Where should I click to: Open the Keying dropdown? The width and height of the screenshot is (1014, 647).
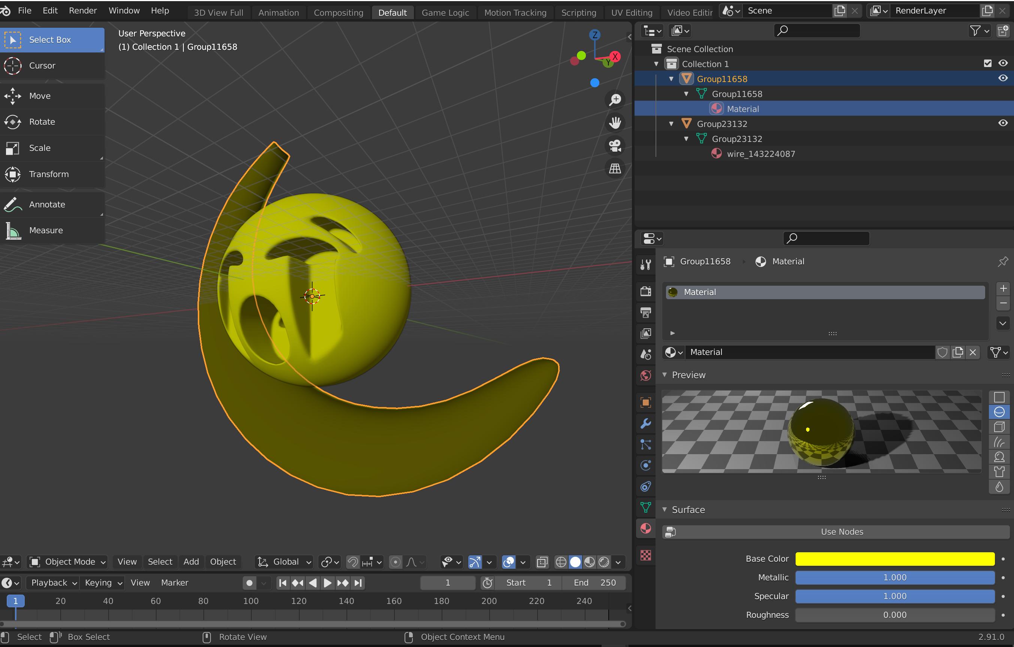(103, 583)
